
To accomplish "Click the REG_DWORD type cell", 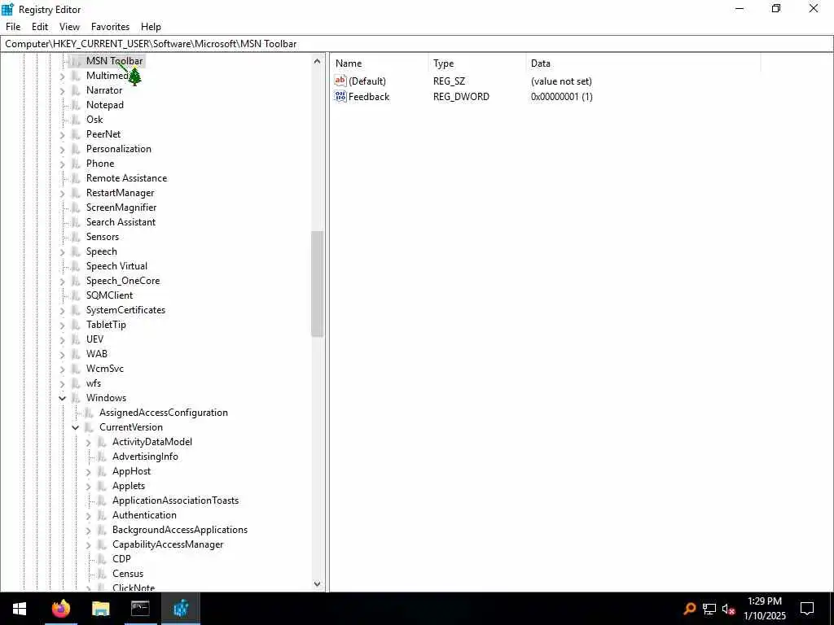I will point(461,97).
